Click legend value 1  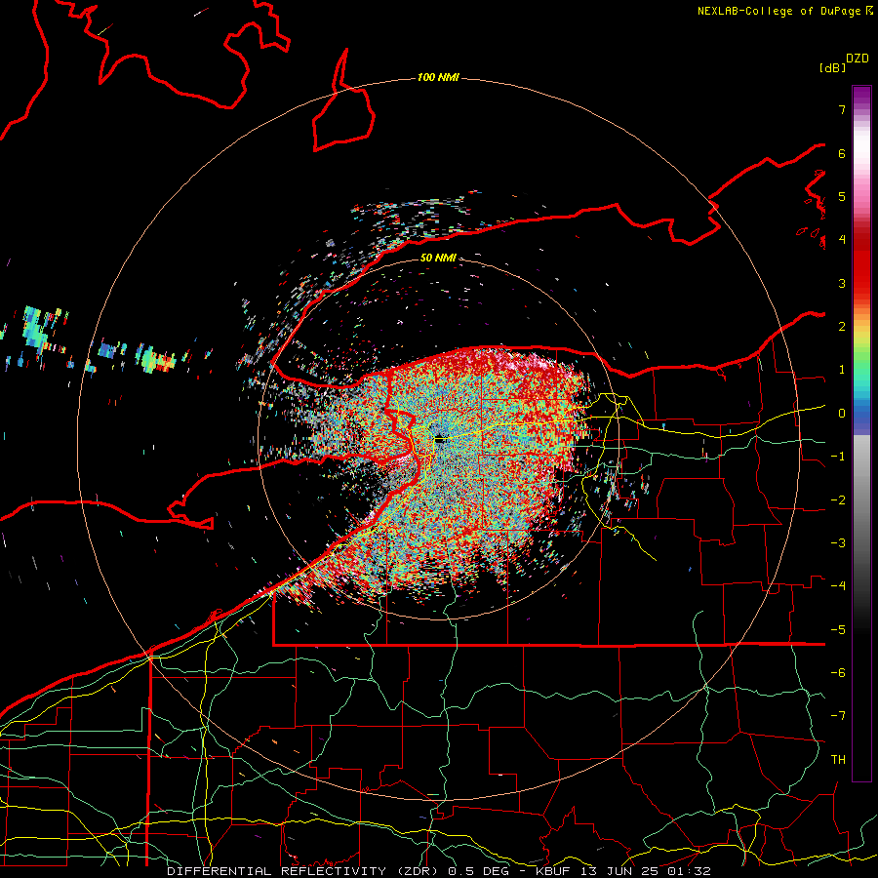[842, 370]
